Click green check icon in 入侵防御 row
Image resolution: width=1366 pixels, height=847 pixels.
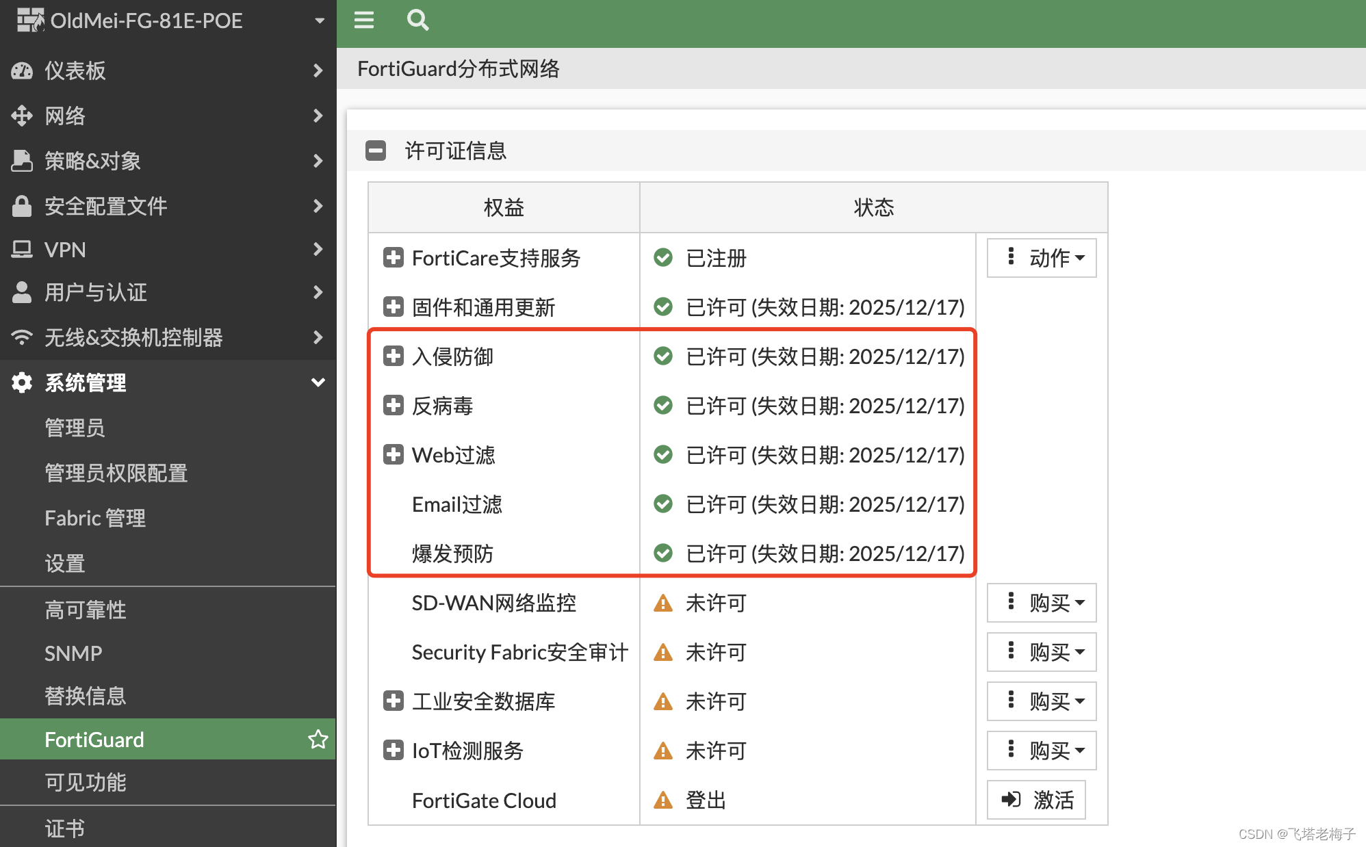[x=663, y=356]
